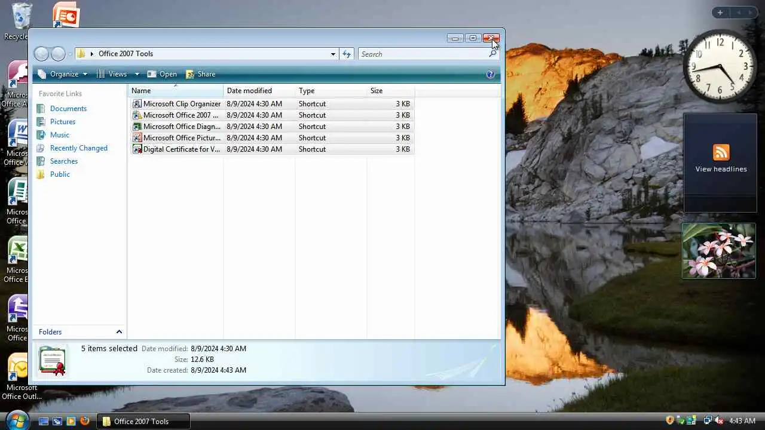Viewport: 765px width, 430px height.
Task: Click the certificate preview icon in details pane
Action: [x=52, y=361]
